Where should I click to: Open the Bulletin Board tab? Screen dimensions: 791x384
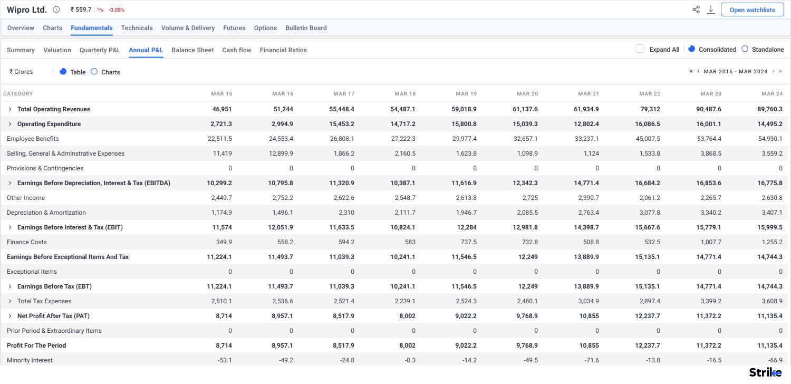tap(306, 28)
